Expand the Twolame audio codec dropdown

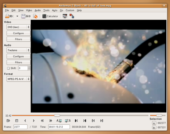(x=18, y=50)
